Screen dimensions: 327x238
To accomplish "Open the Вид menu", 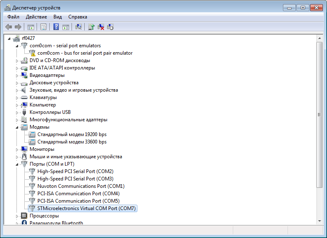I will (58, 17).
